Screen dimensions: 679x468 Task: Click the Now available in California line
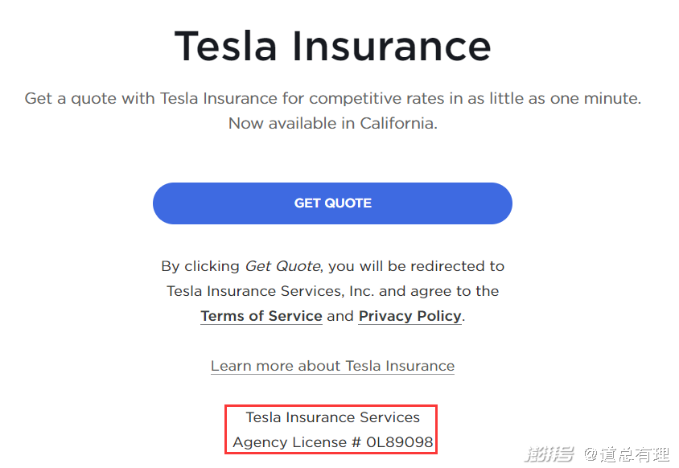[332, 124]
